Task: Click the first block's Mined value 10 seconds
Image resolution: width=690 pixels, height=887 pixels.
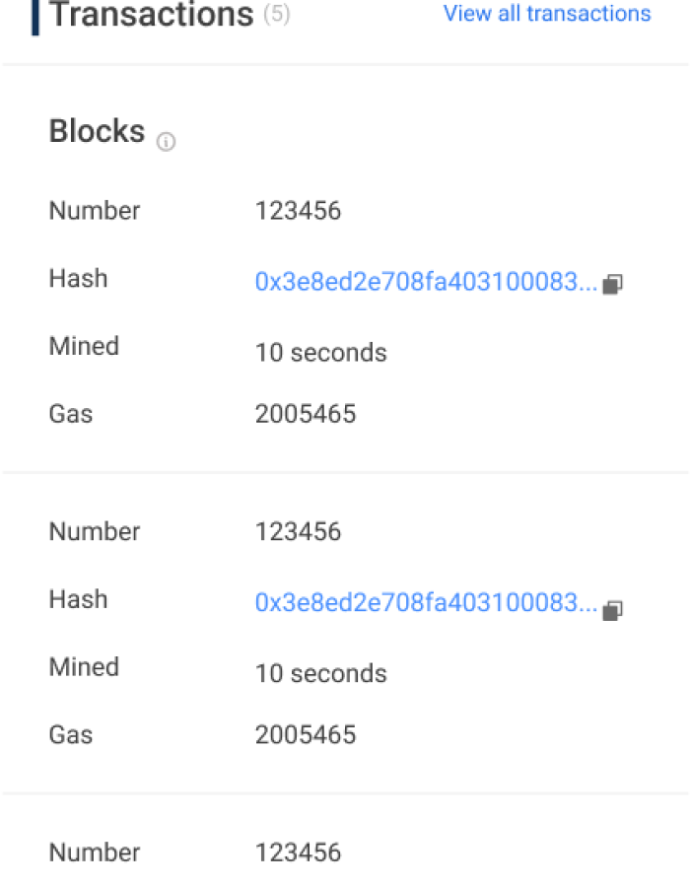Action: point(320,352)
